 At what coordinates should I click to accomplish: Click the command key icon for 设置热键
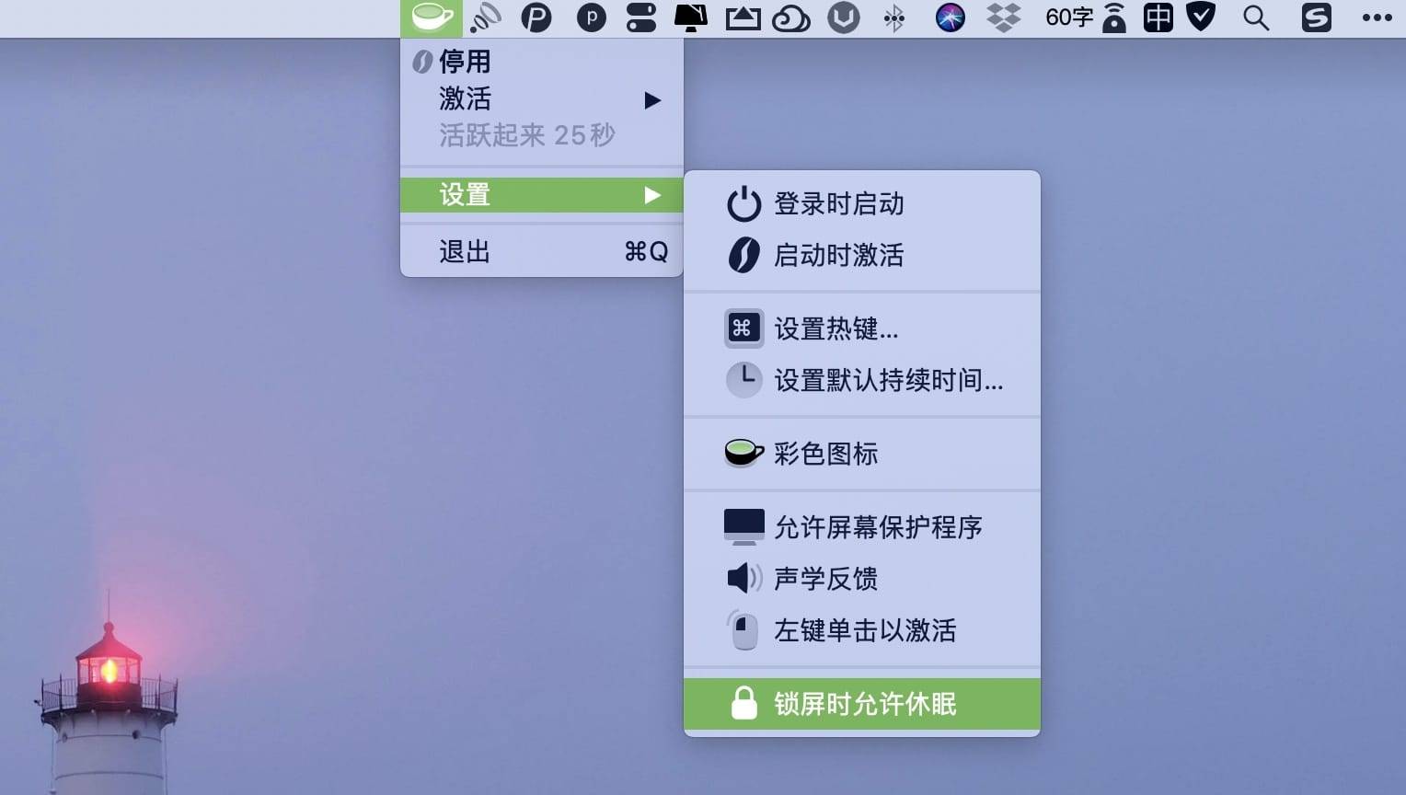[743, 328]
